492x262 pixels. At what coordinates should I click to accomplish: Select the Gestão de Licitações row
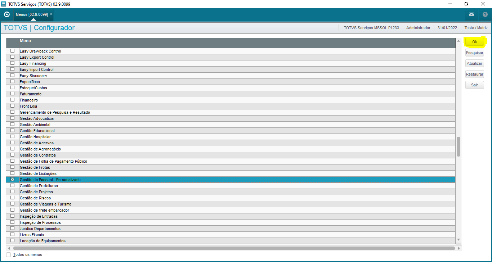(x=231, y=173)
